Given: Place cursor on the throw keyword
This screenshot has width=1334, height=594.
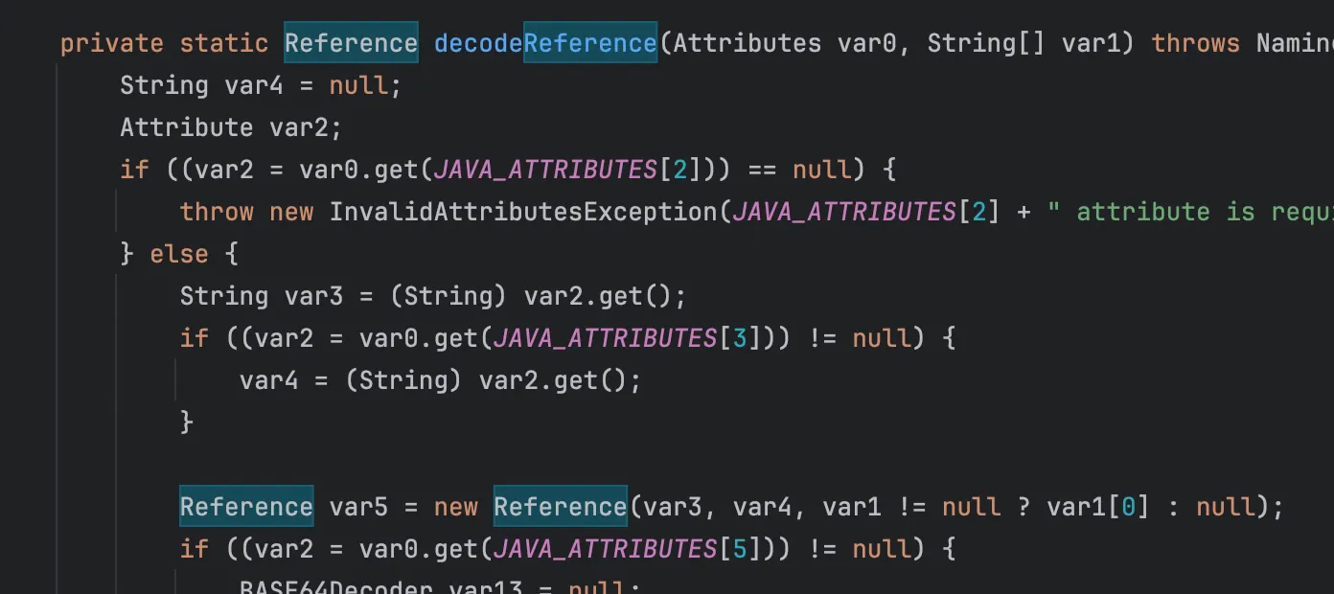Looking at the screenshot, I should point(217,212).
